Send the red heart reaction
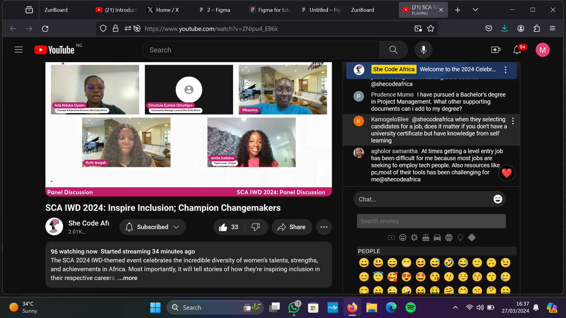This screenshot has width=566, height=318. (x=507, y=173)
